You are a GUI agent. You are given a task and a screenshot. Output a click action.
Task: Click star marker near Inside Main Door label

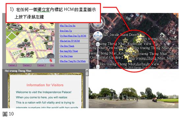click(x=125, y=40)
